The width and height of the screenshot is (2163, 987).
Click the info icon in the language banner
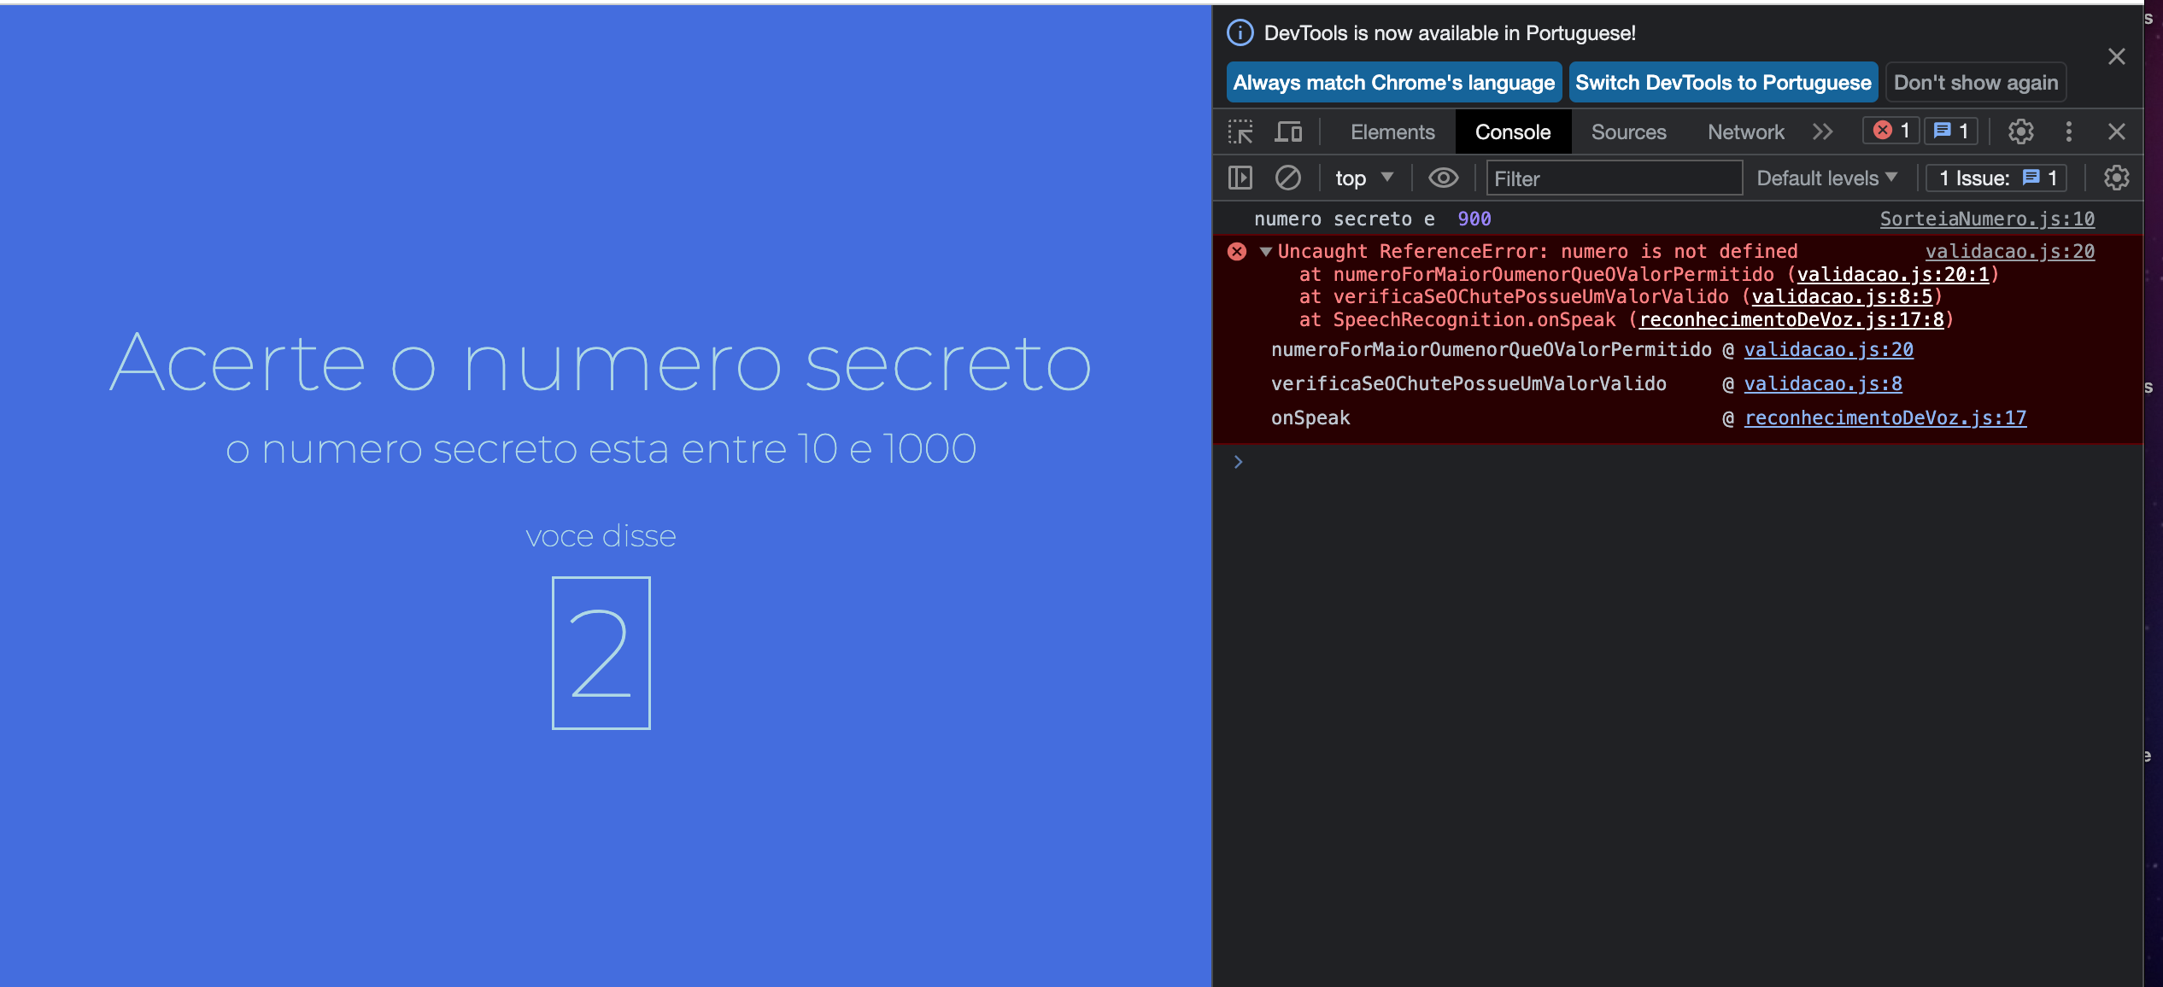[x=1240, y=33]
